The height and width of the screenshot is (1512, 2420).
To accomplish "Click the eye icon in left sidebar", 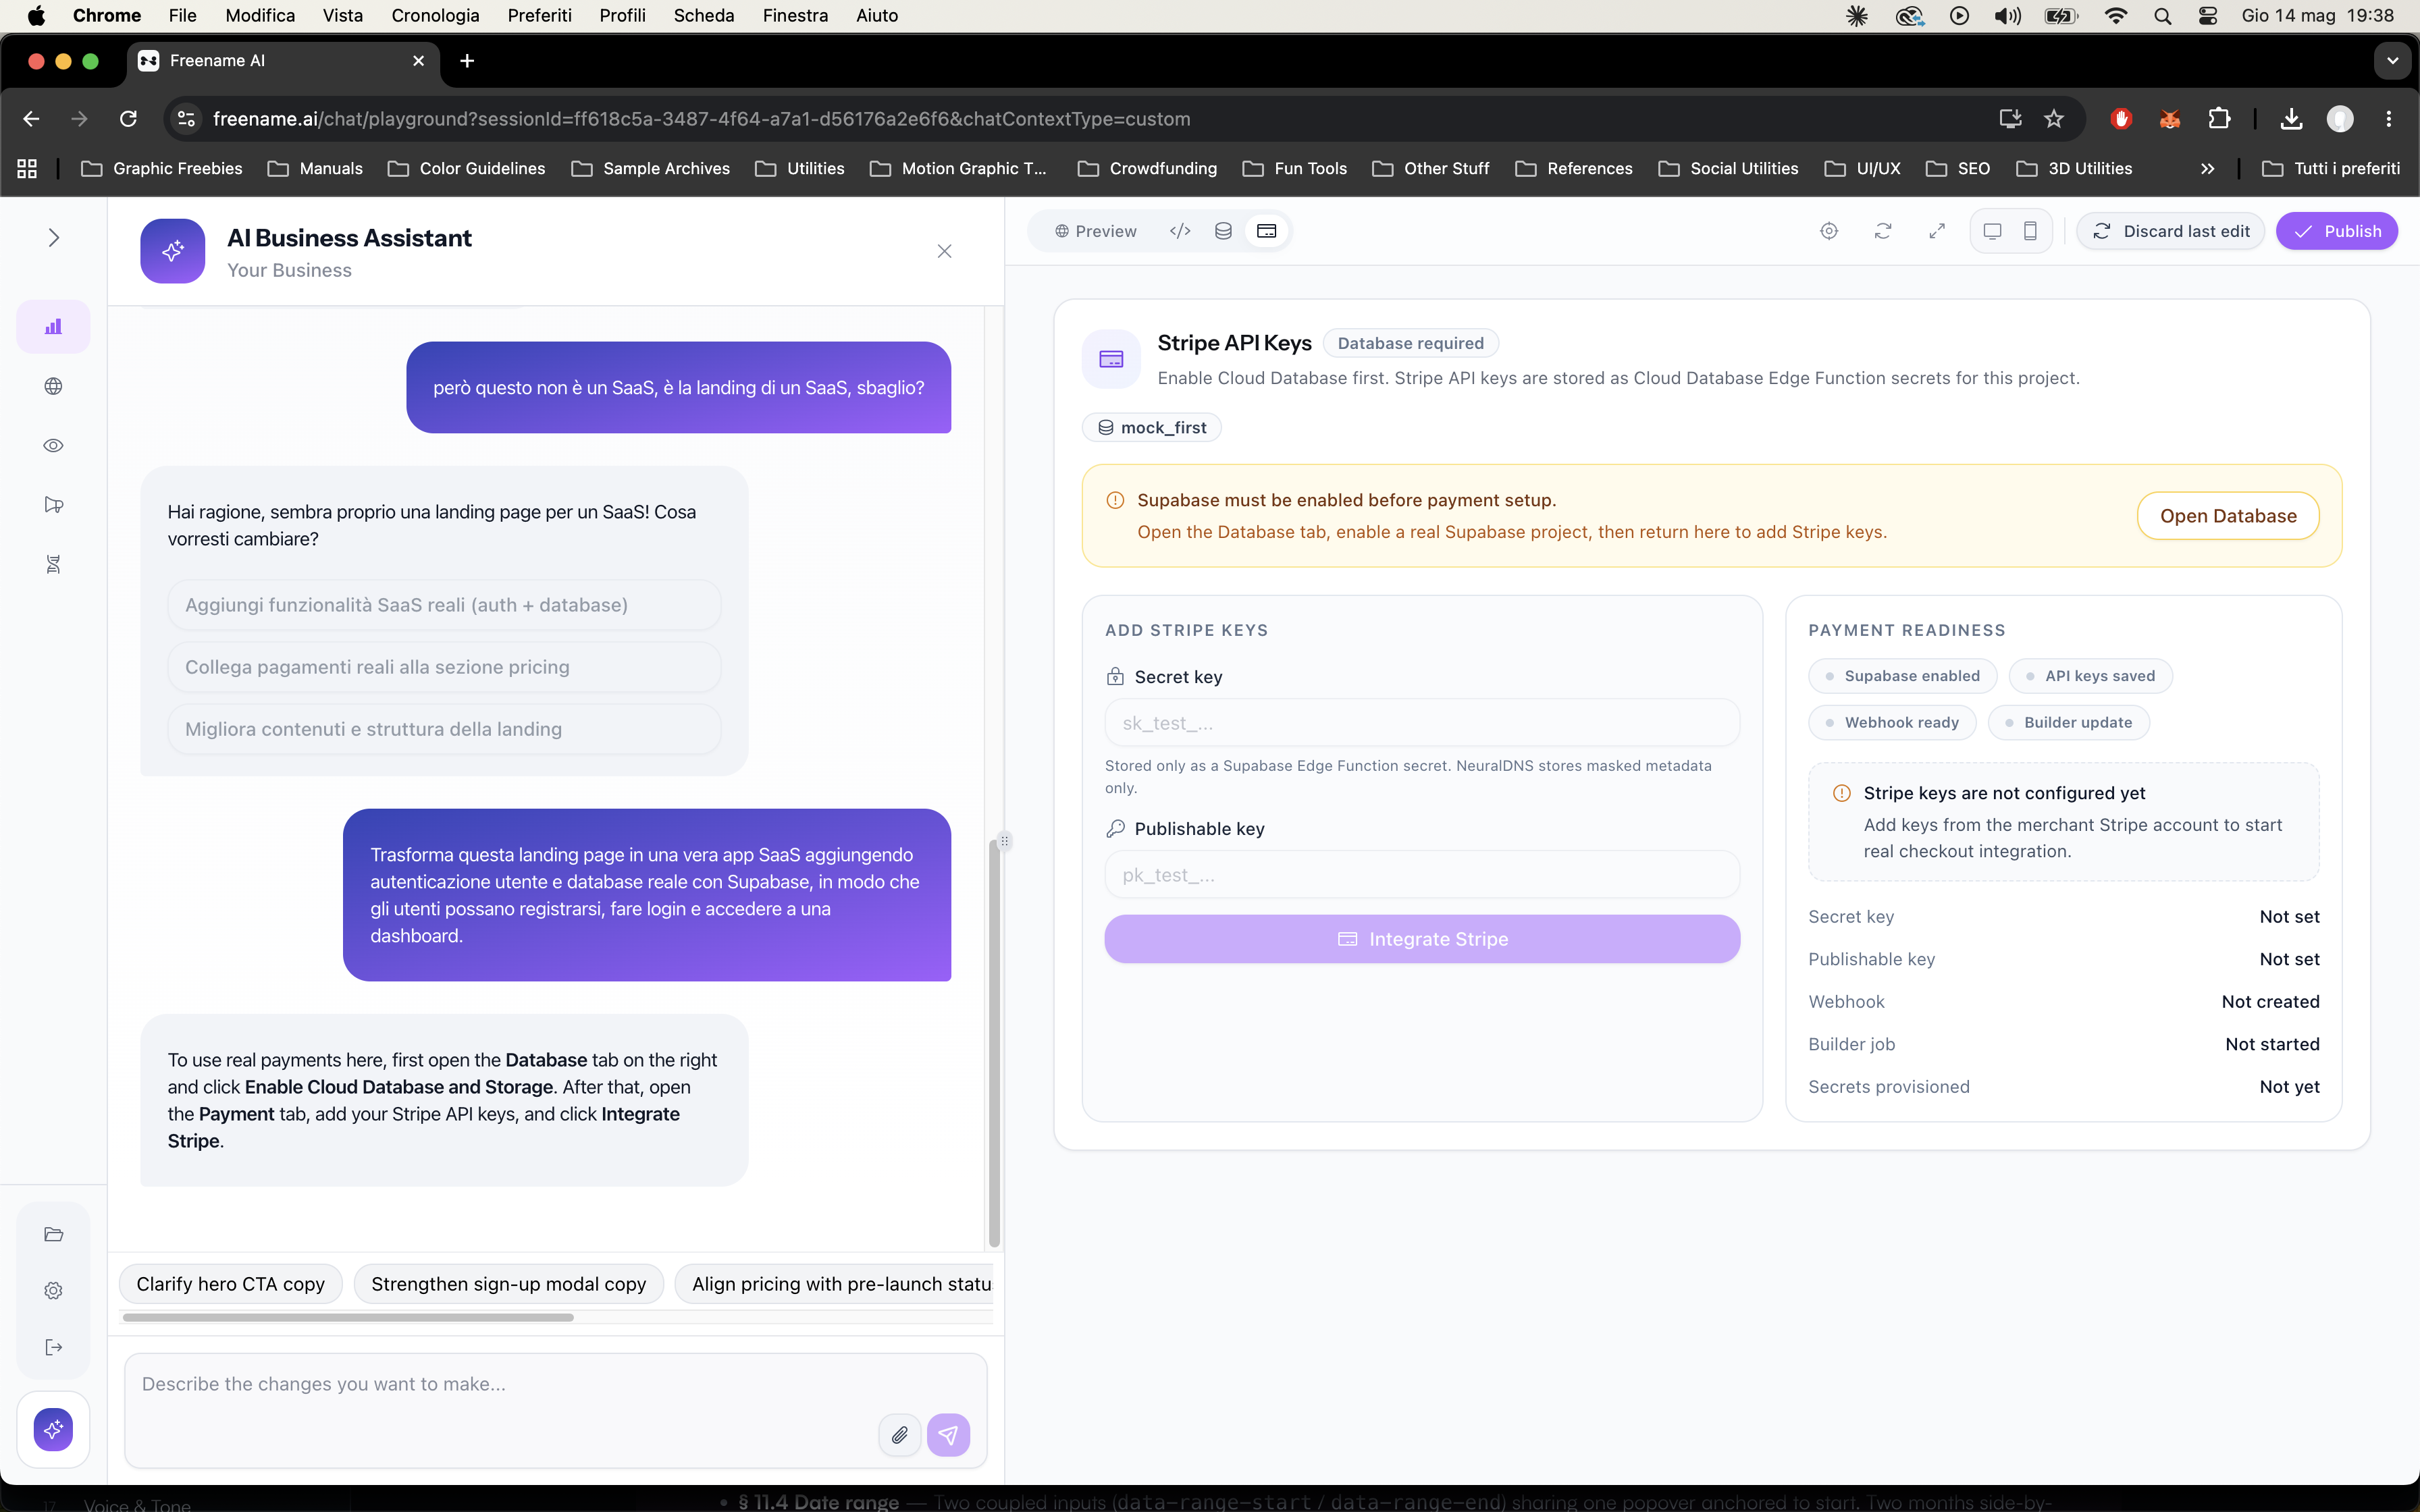I will pos(53,445).
